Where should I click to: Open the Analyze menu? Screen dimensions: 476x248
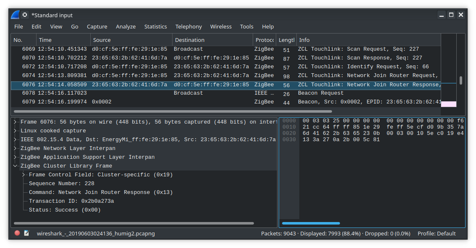[126, 27]
